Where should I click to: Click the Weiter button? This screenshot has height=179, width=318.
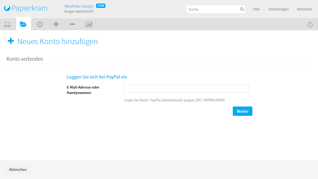[x=242, y=111]
